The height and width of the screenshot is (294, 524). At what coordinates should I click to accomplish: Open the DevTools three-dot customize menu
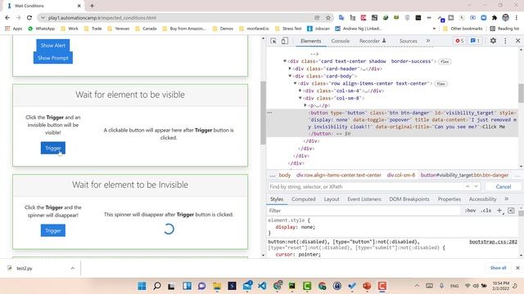505,41
